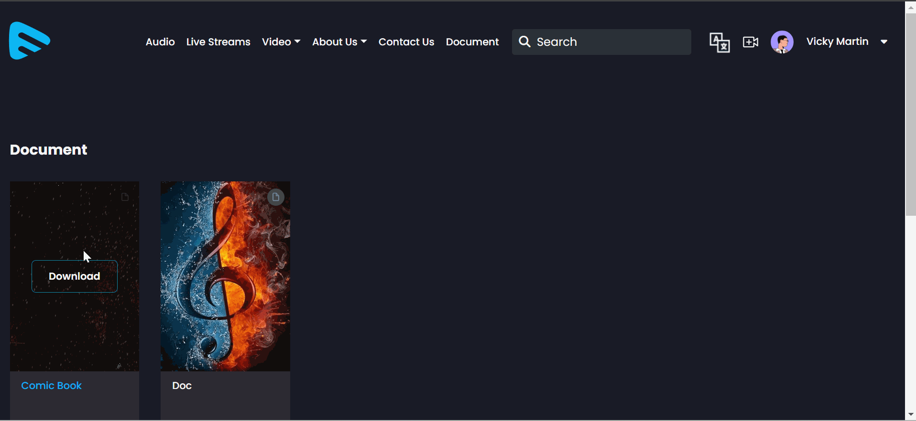Select Document in the navigation bar
The height and width of the screenshot is (421, 916).
[x=472, y=42]
